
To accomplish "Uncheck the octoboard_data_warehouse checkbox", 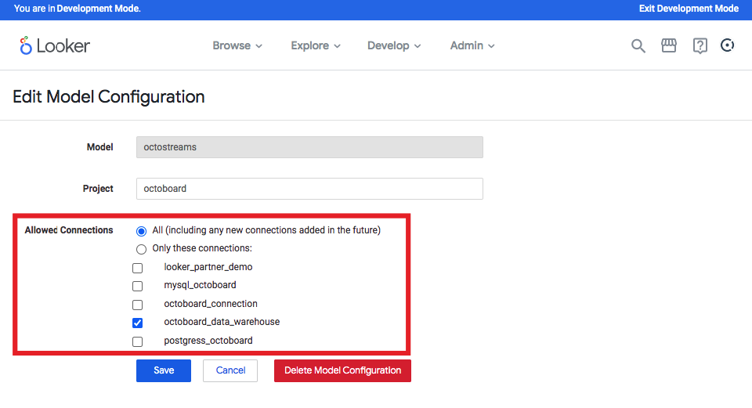I will pyautogui.click(x=138, y=323).
